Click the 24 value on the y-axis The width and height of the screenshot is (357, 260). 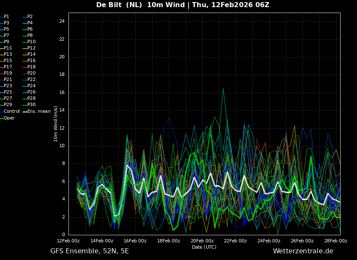click(x=62, y=21)
